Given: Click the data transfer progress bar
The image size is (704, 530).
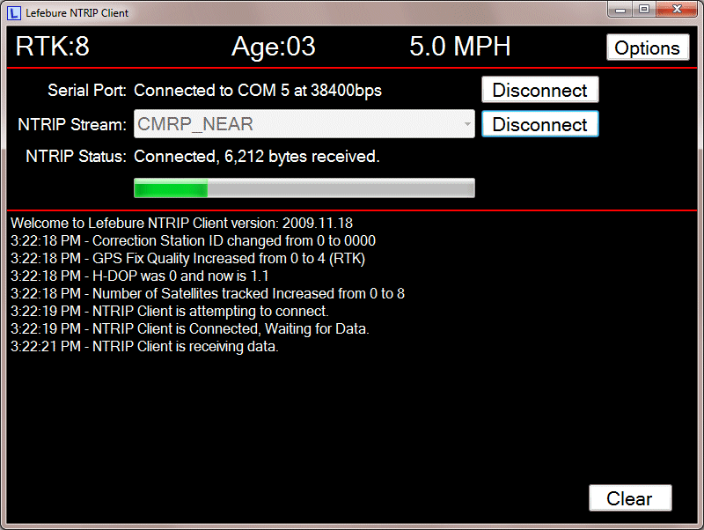Looking at the screenshot, I should tap(304, 188).
